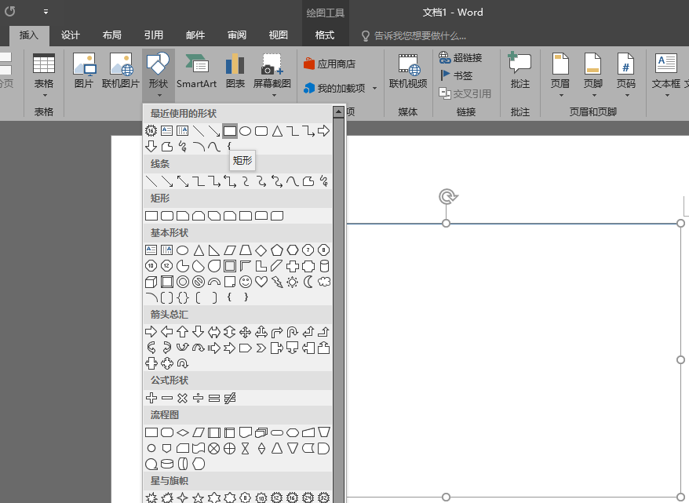
Task: Select the division sign in 公式形状
Action: pyautogui.click(x=199, y=398)
